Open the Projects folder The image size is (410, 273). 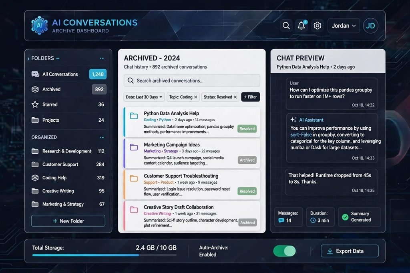point(68,120)
